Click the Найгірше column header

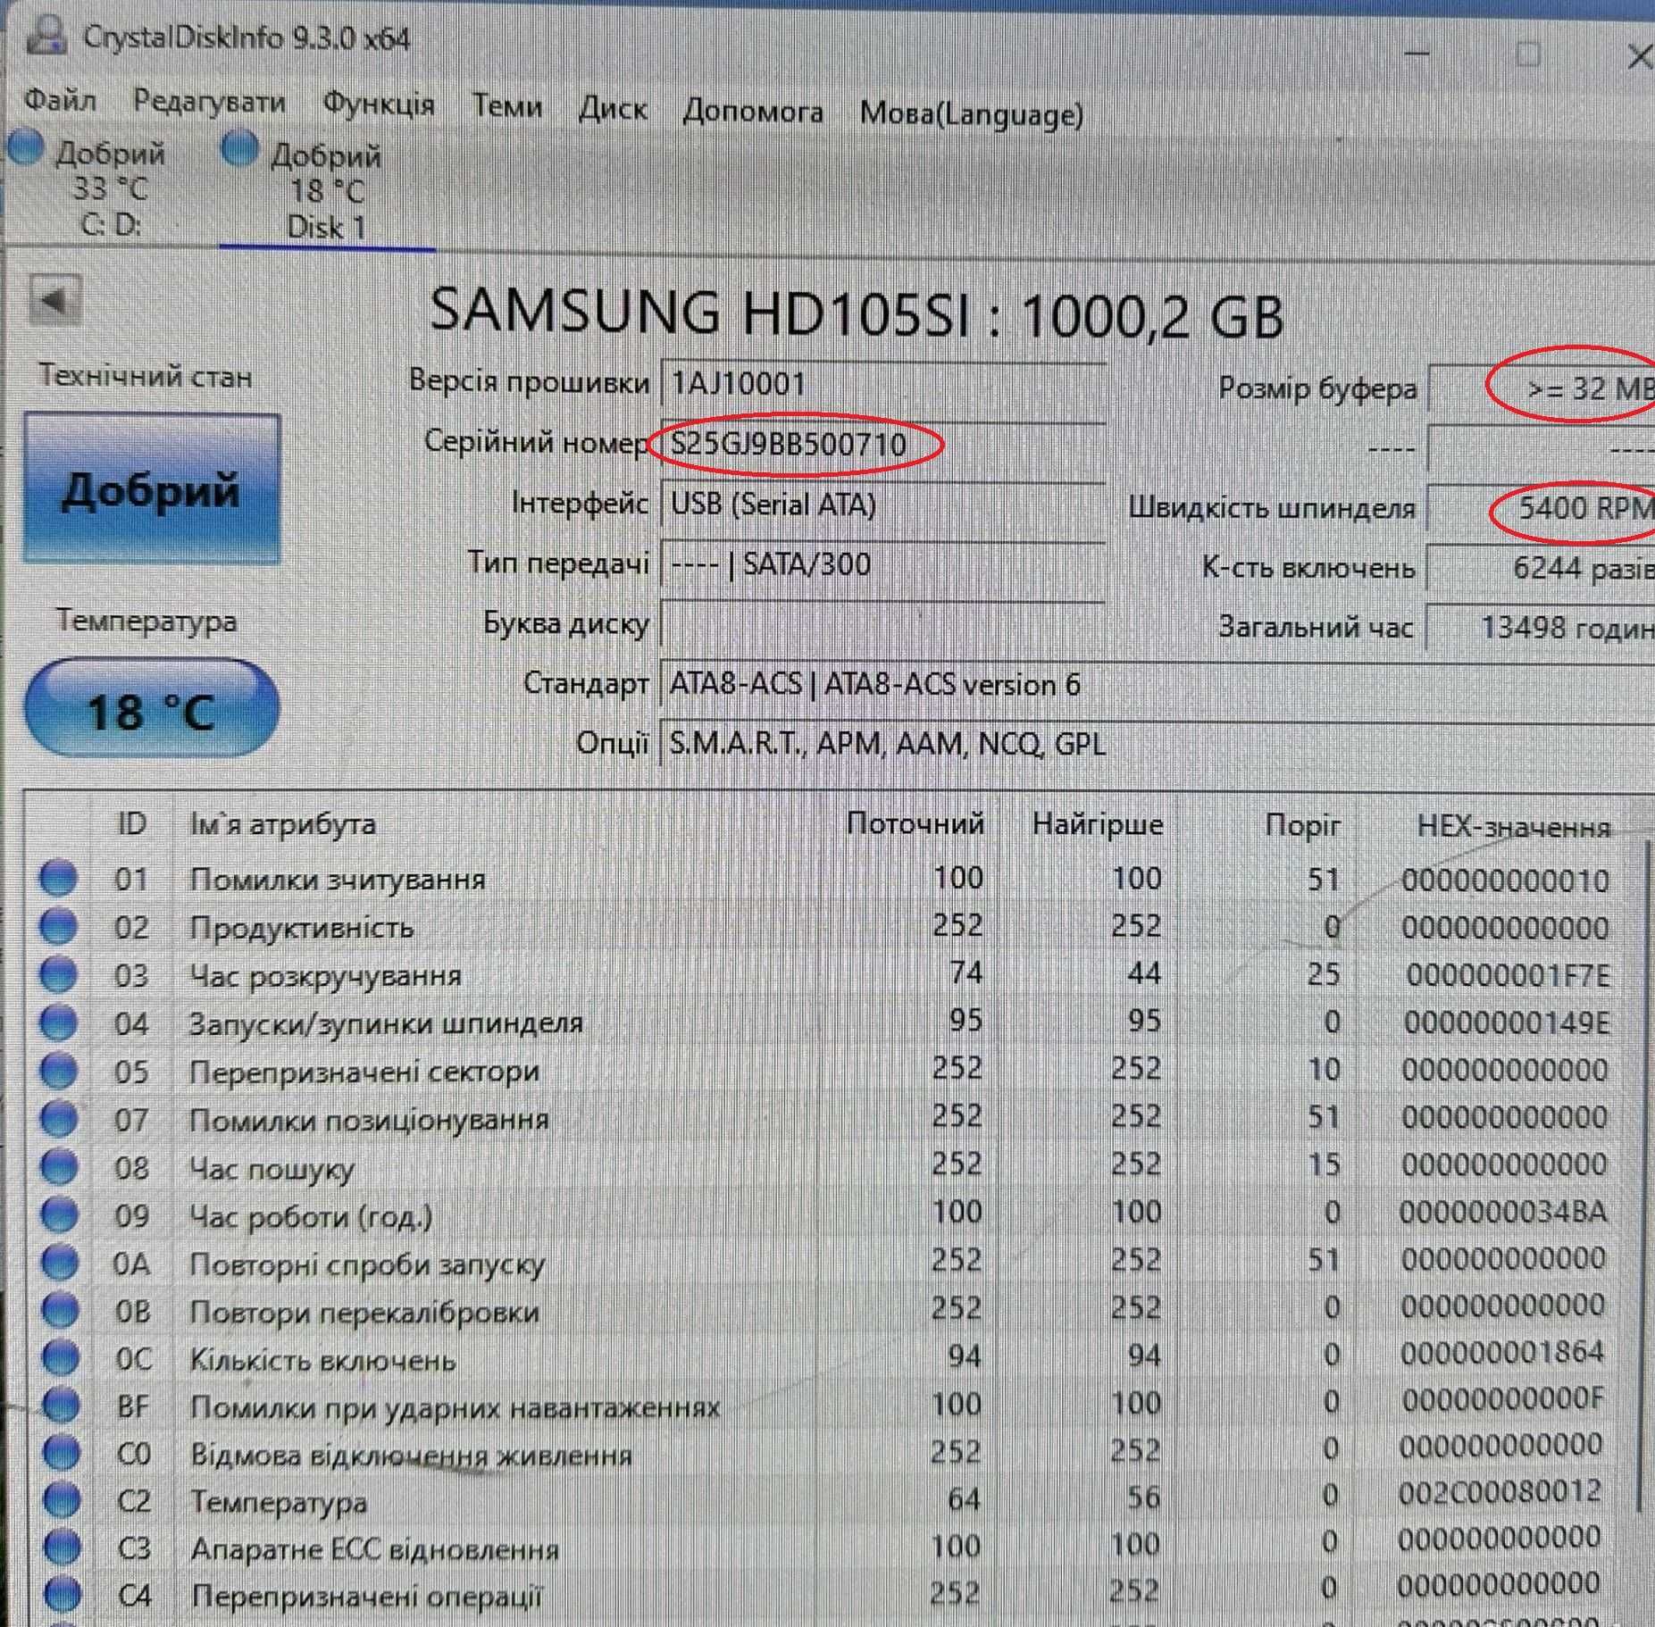click(x=1098, y=823)
